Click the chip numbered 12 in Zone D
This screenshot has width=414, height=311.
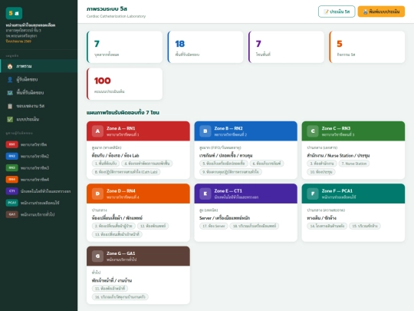tap(153, 226)
